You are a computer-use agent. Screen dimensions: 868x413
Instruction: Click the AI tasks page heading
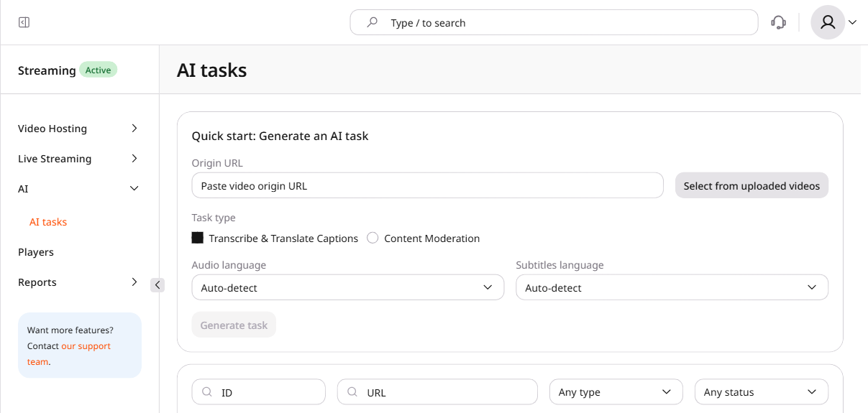click(x=211, y=70)
